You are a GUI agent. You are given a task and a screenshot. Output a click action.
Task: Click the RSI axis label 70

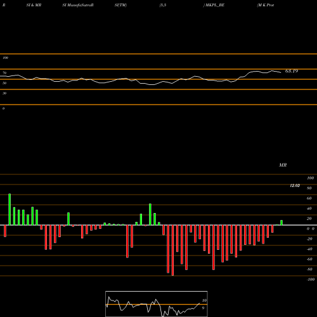coord(4,73)
